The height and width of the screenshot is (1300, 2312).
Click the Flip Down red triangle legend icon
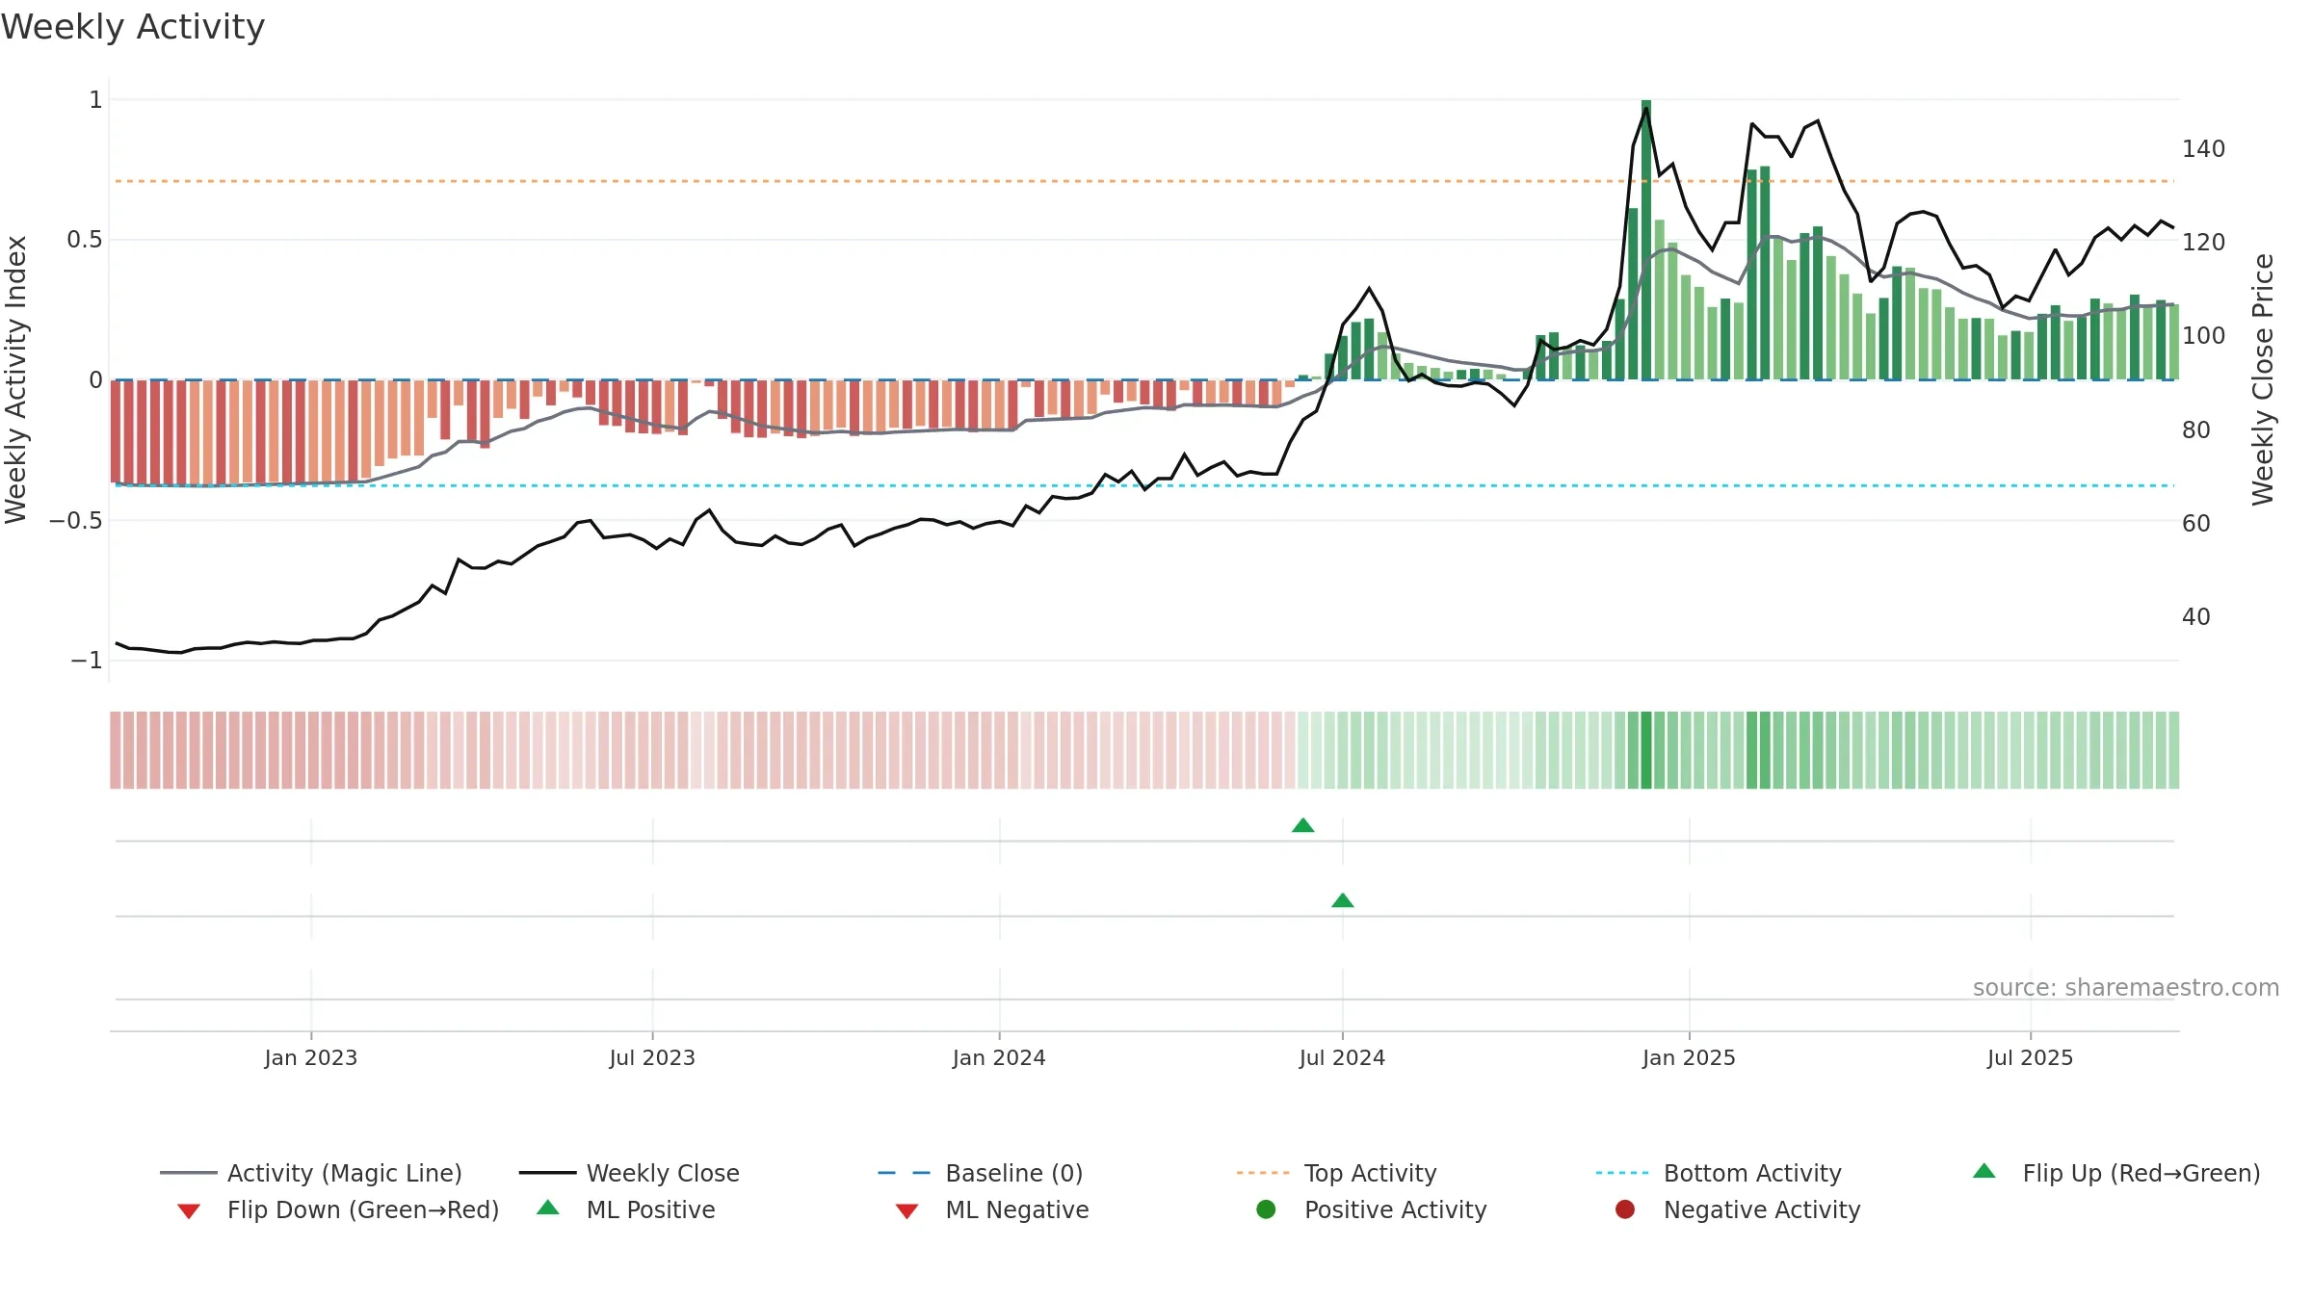pos(189,1211)
